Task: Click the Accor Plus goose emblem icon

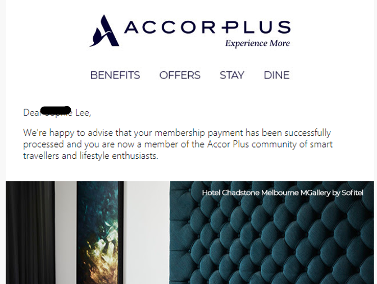Action: (x=105, y=30)
